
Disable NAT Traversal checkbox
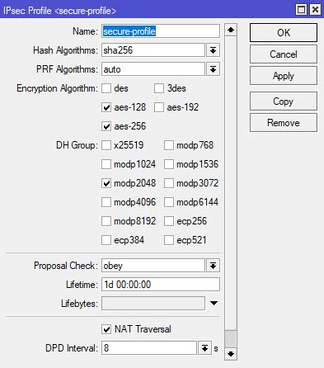tap(106, 329)
